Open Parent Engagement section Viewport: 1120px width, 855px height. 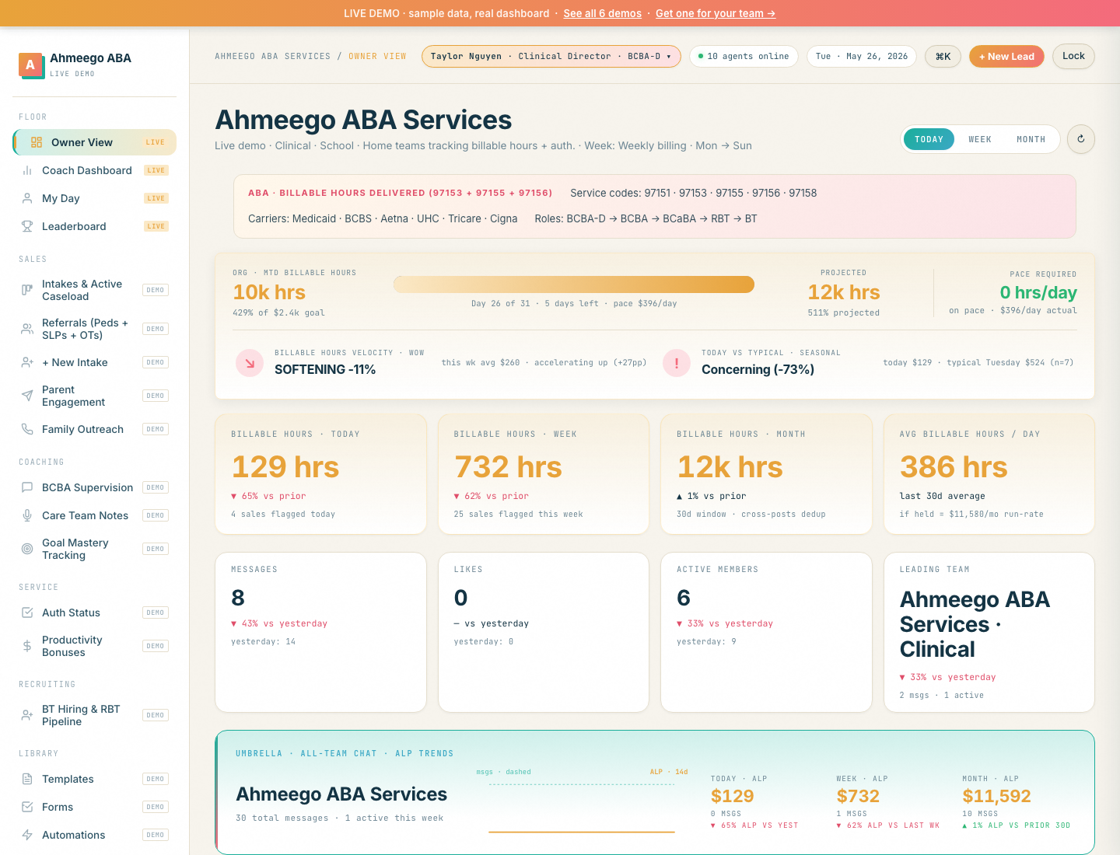[x=95, y=396]
